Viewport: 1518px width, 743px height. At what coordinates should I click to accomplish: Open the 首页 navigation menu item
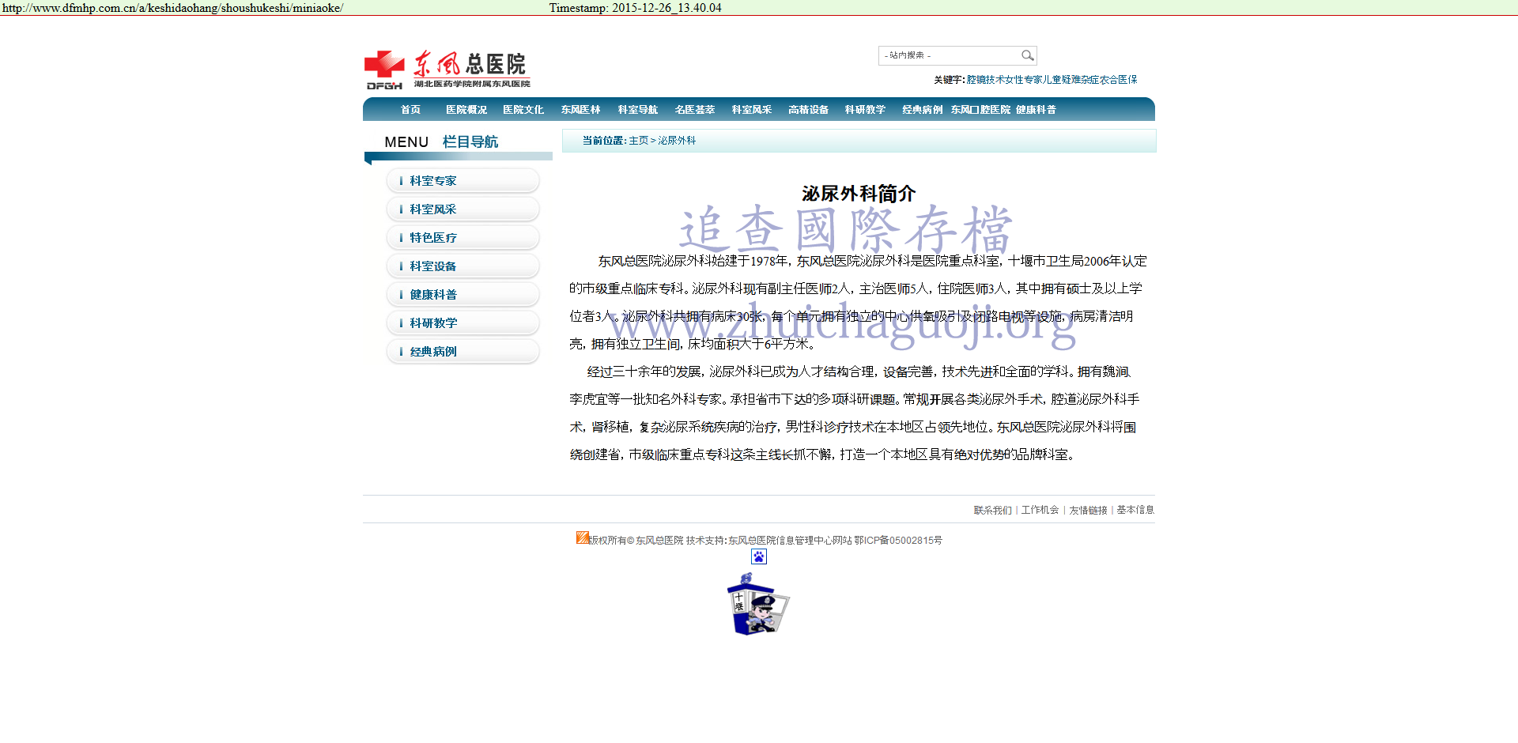click(x=410, y=110)
